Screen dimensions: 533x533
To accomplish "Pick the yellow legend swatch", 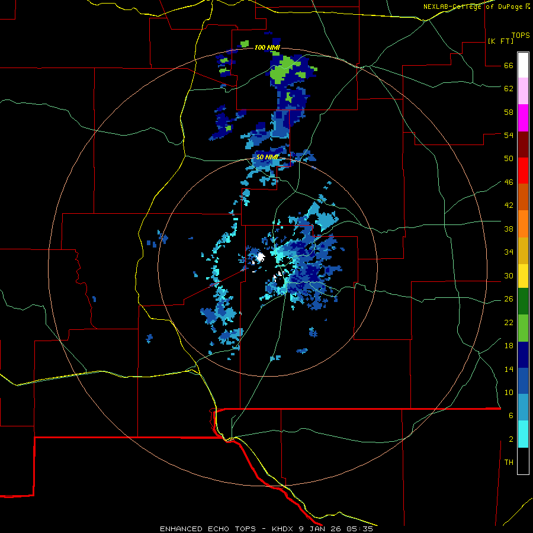I will pyautogui.click(x=523, y=275).
